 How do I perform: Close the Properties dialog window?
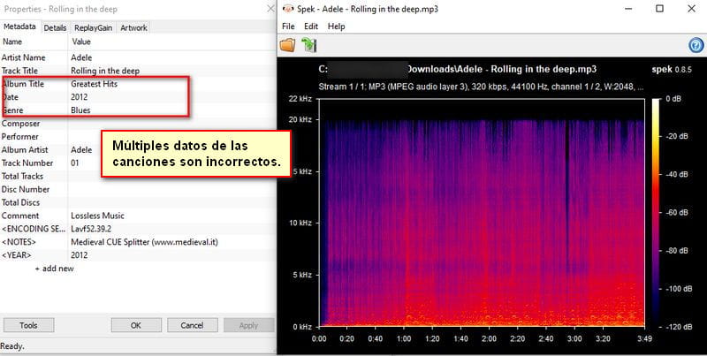270,9
